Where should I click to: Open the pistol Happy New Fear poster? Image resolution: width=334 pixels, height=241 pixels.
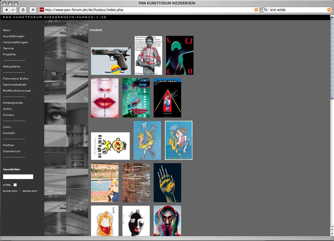coord(111,61)
